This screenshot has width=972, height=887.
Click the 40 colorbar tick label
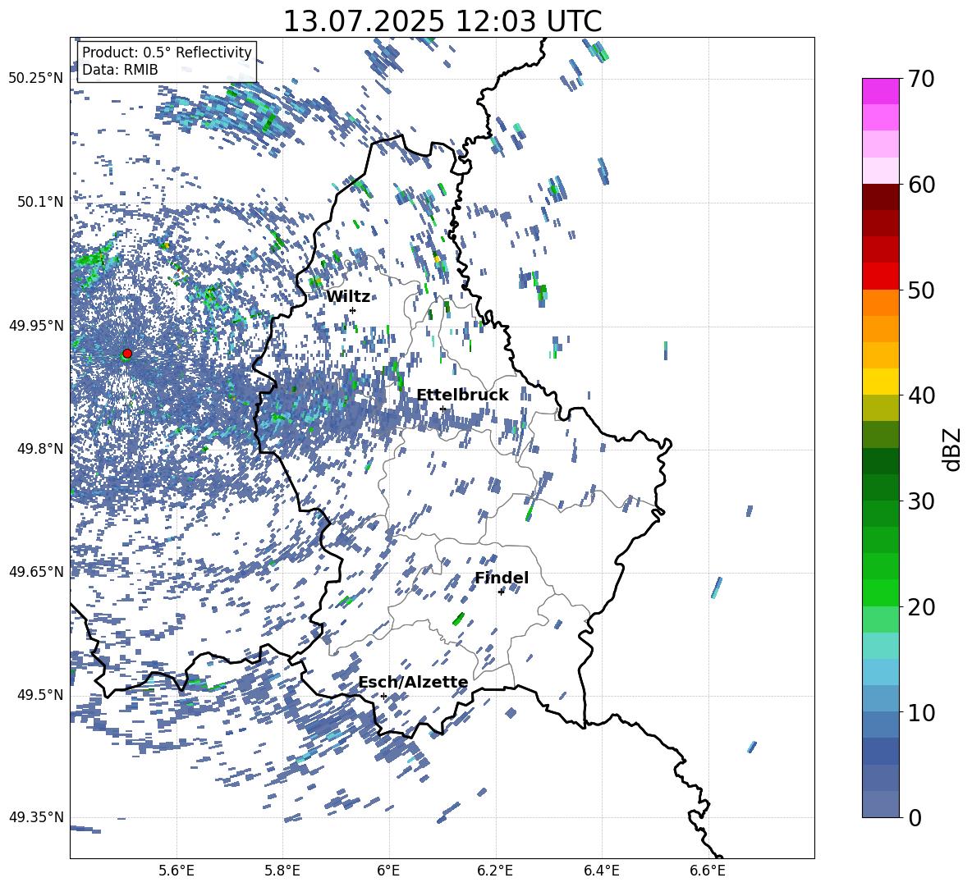tap(921, 395)
